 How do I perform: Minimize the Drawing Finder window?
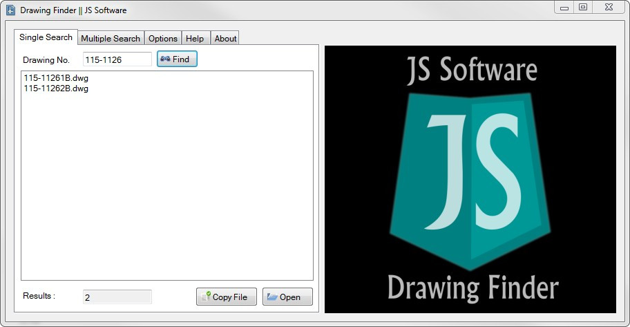pyautogui.click(x=564, y=8)
